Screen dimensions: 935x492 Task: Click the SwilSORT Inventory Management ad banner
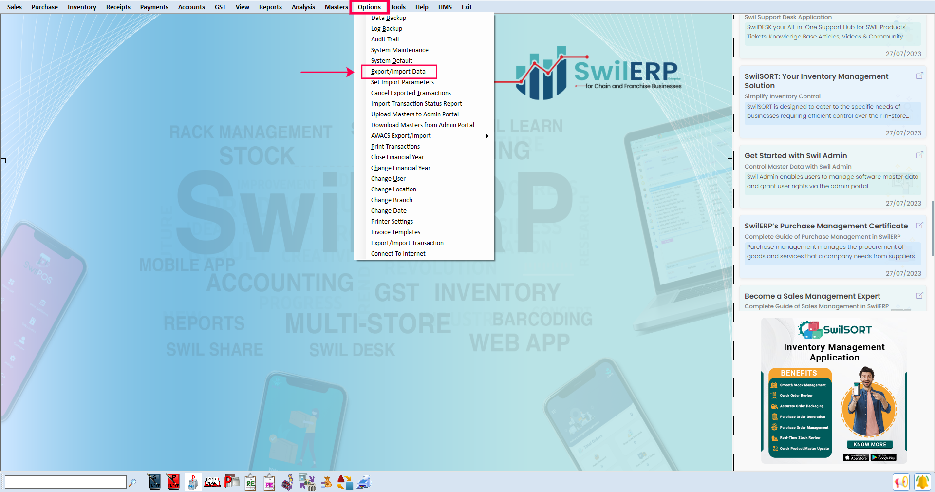(834, 391)
